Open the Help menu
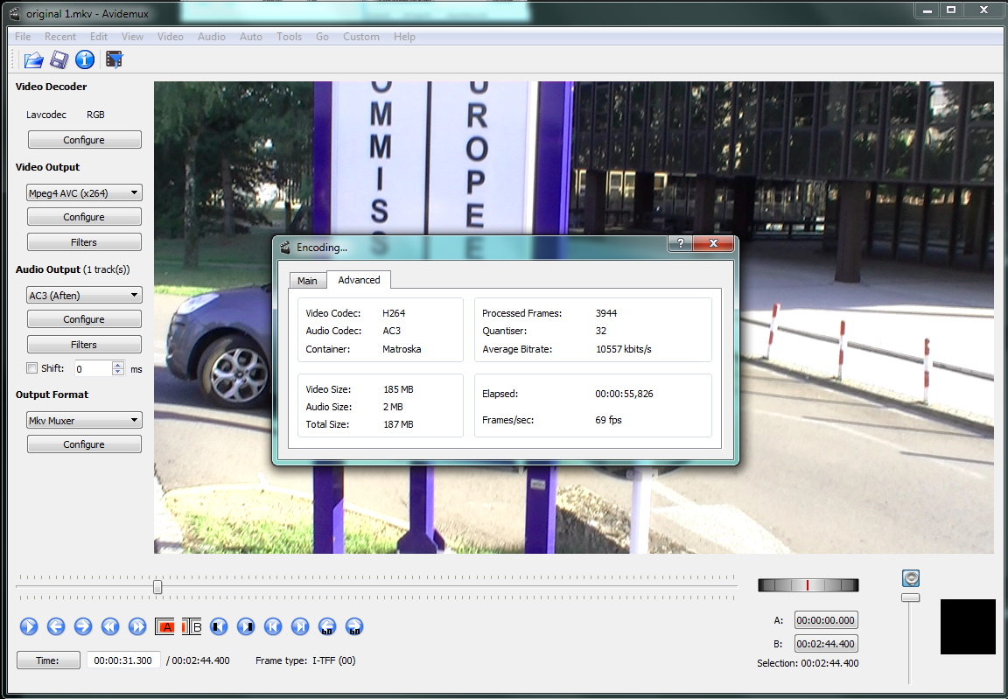1008x699 pixels. 404,37
